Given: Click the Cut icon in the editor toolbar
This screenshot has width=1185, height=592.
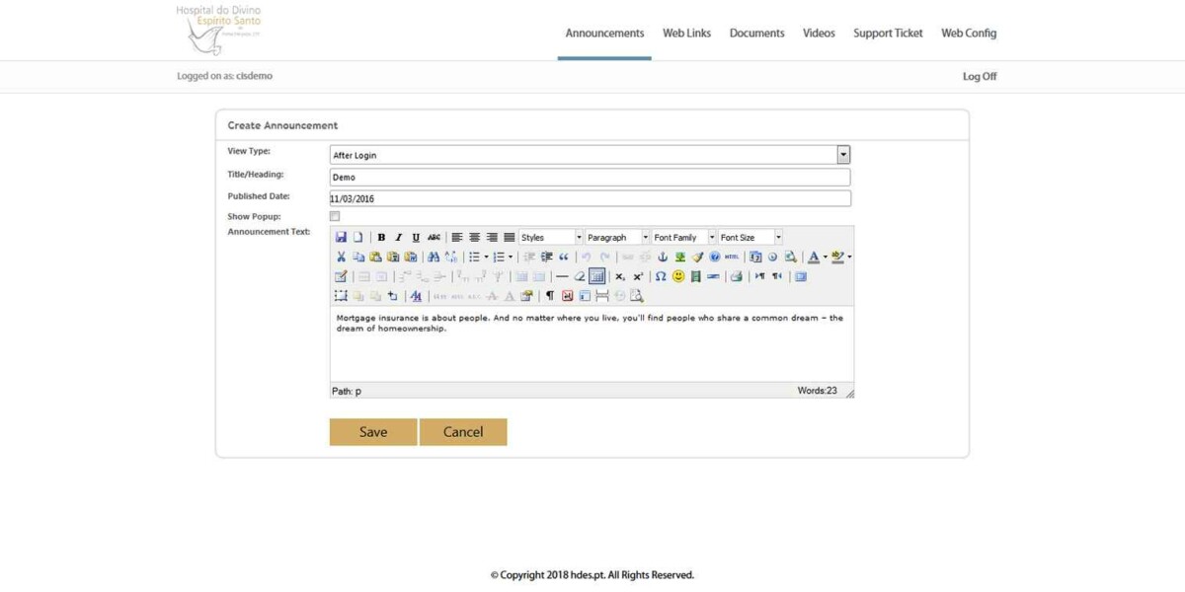Looking at the screenshot, I should [x=342, y=257].
